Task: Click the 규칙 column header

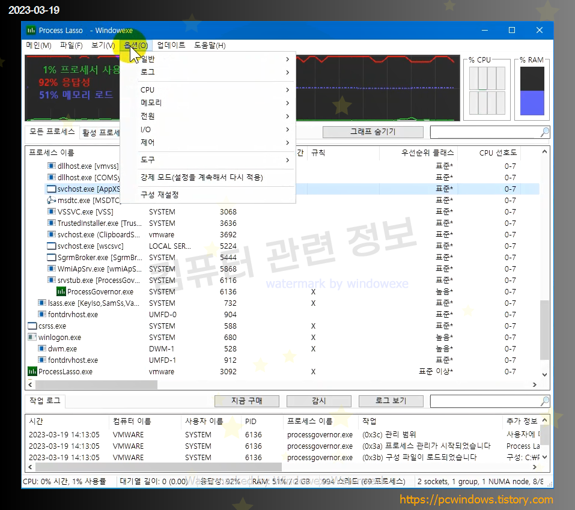Action: point(343,153)
